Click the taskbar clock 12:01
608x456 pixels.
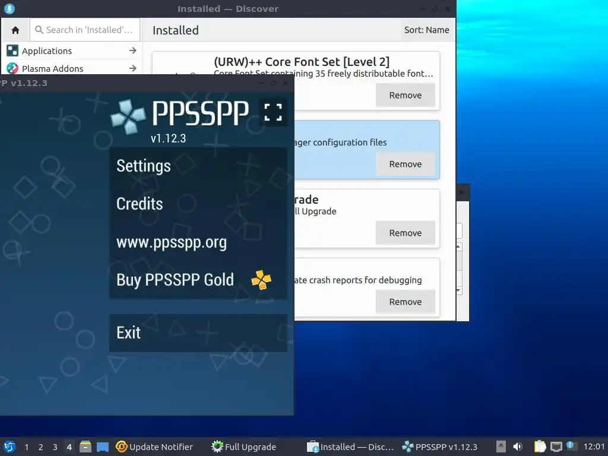(x=594, y=447)
